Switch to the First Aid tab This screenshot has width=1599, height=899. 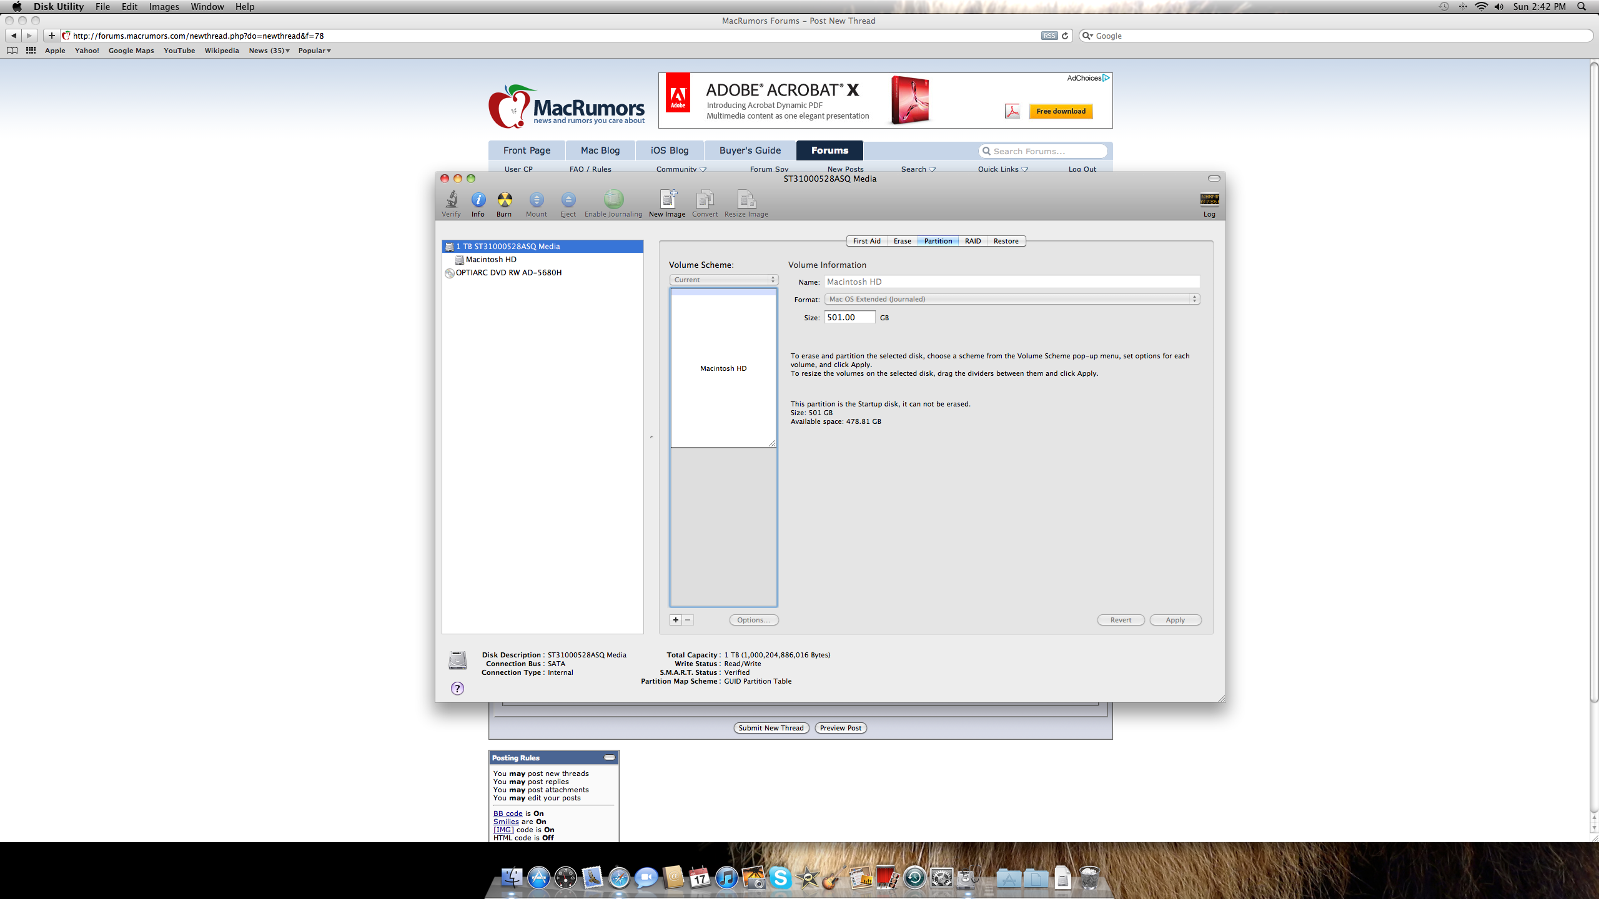pos(866,241)
